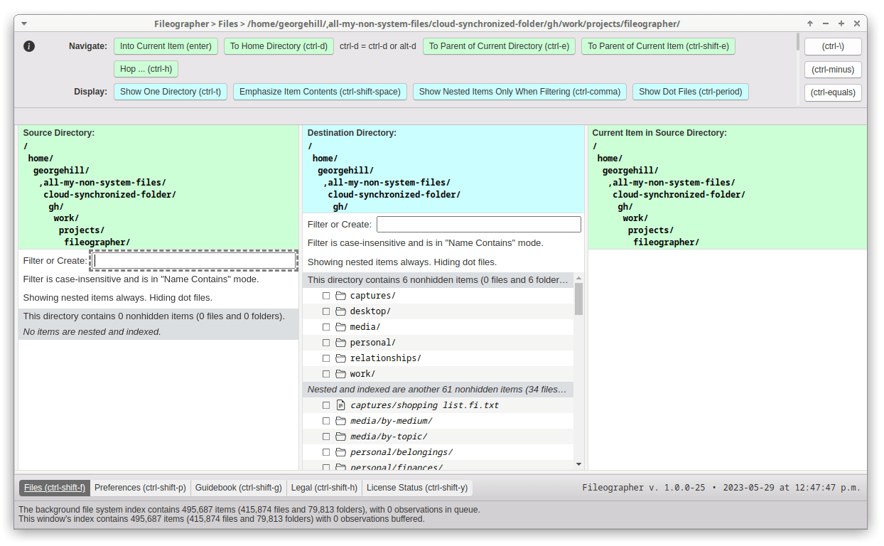Image resolution: width=884 pixels, height=546 pixels.
Task: Click folder icon of media/ row
Action: click(x=340, y=327)
